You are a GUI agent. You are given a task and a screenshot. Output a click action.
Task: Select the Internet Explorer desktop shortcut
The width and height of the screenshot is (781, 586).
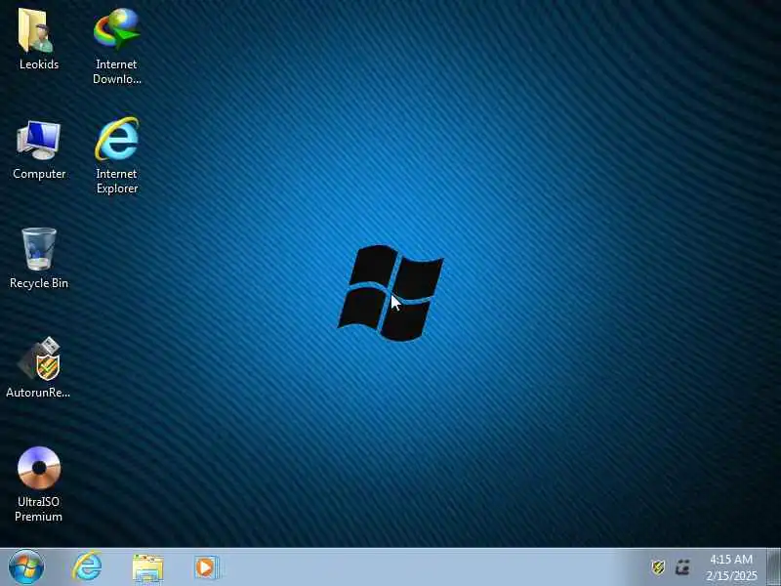(117, 140)
